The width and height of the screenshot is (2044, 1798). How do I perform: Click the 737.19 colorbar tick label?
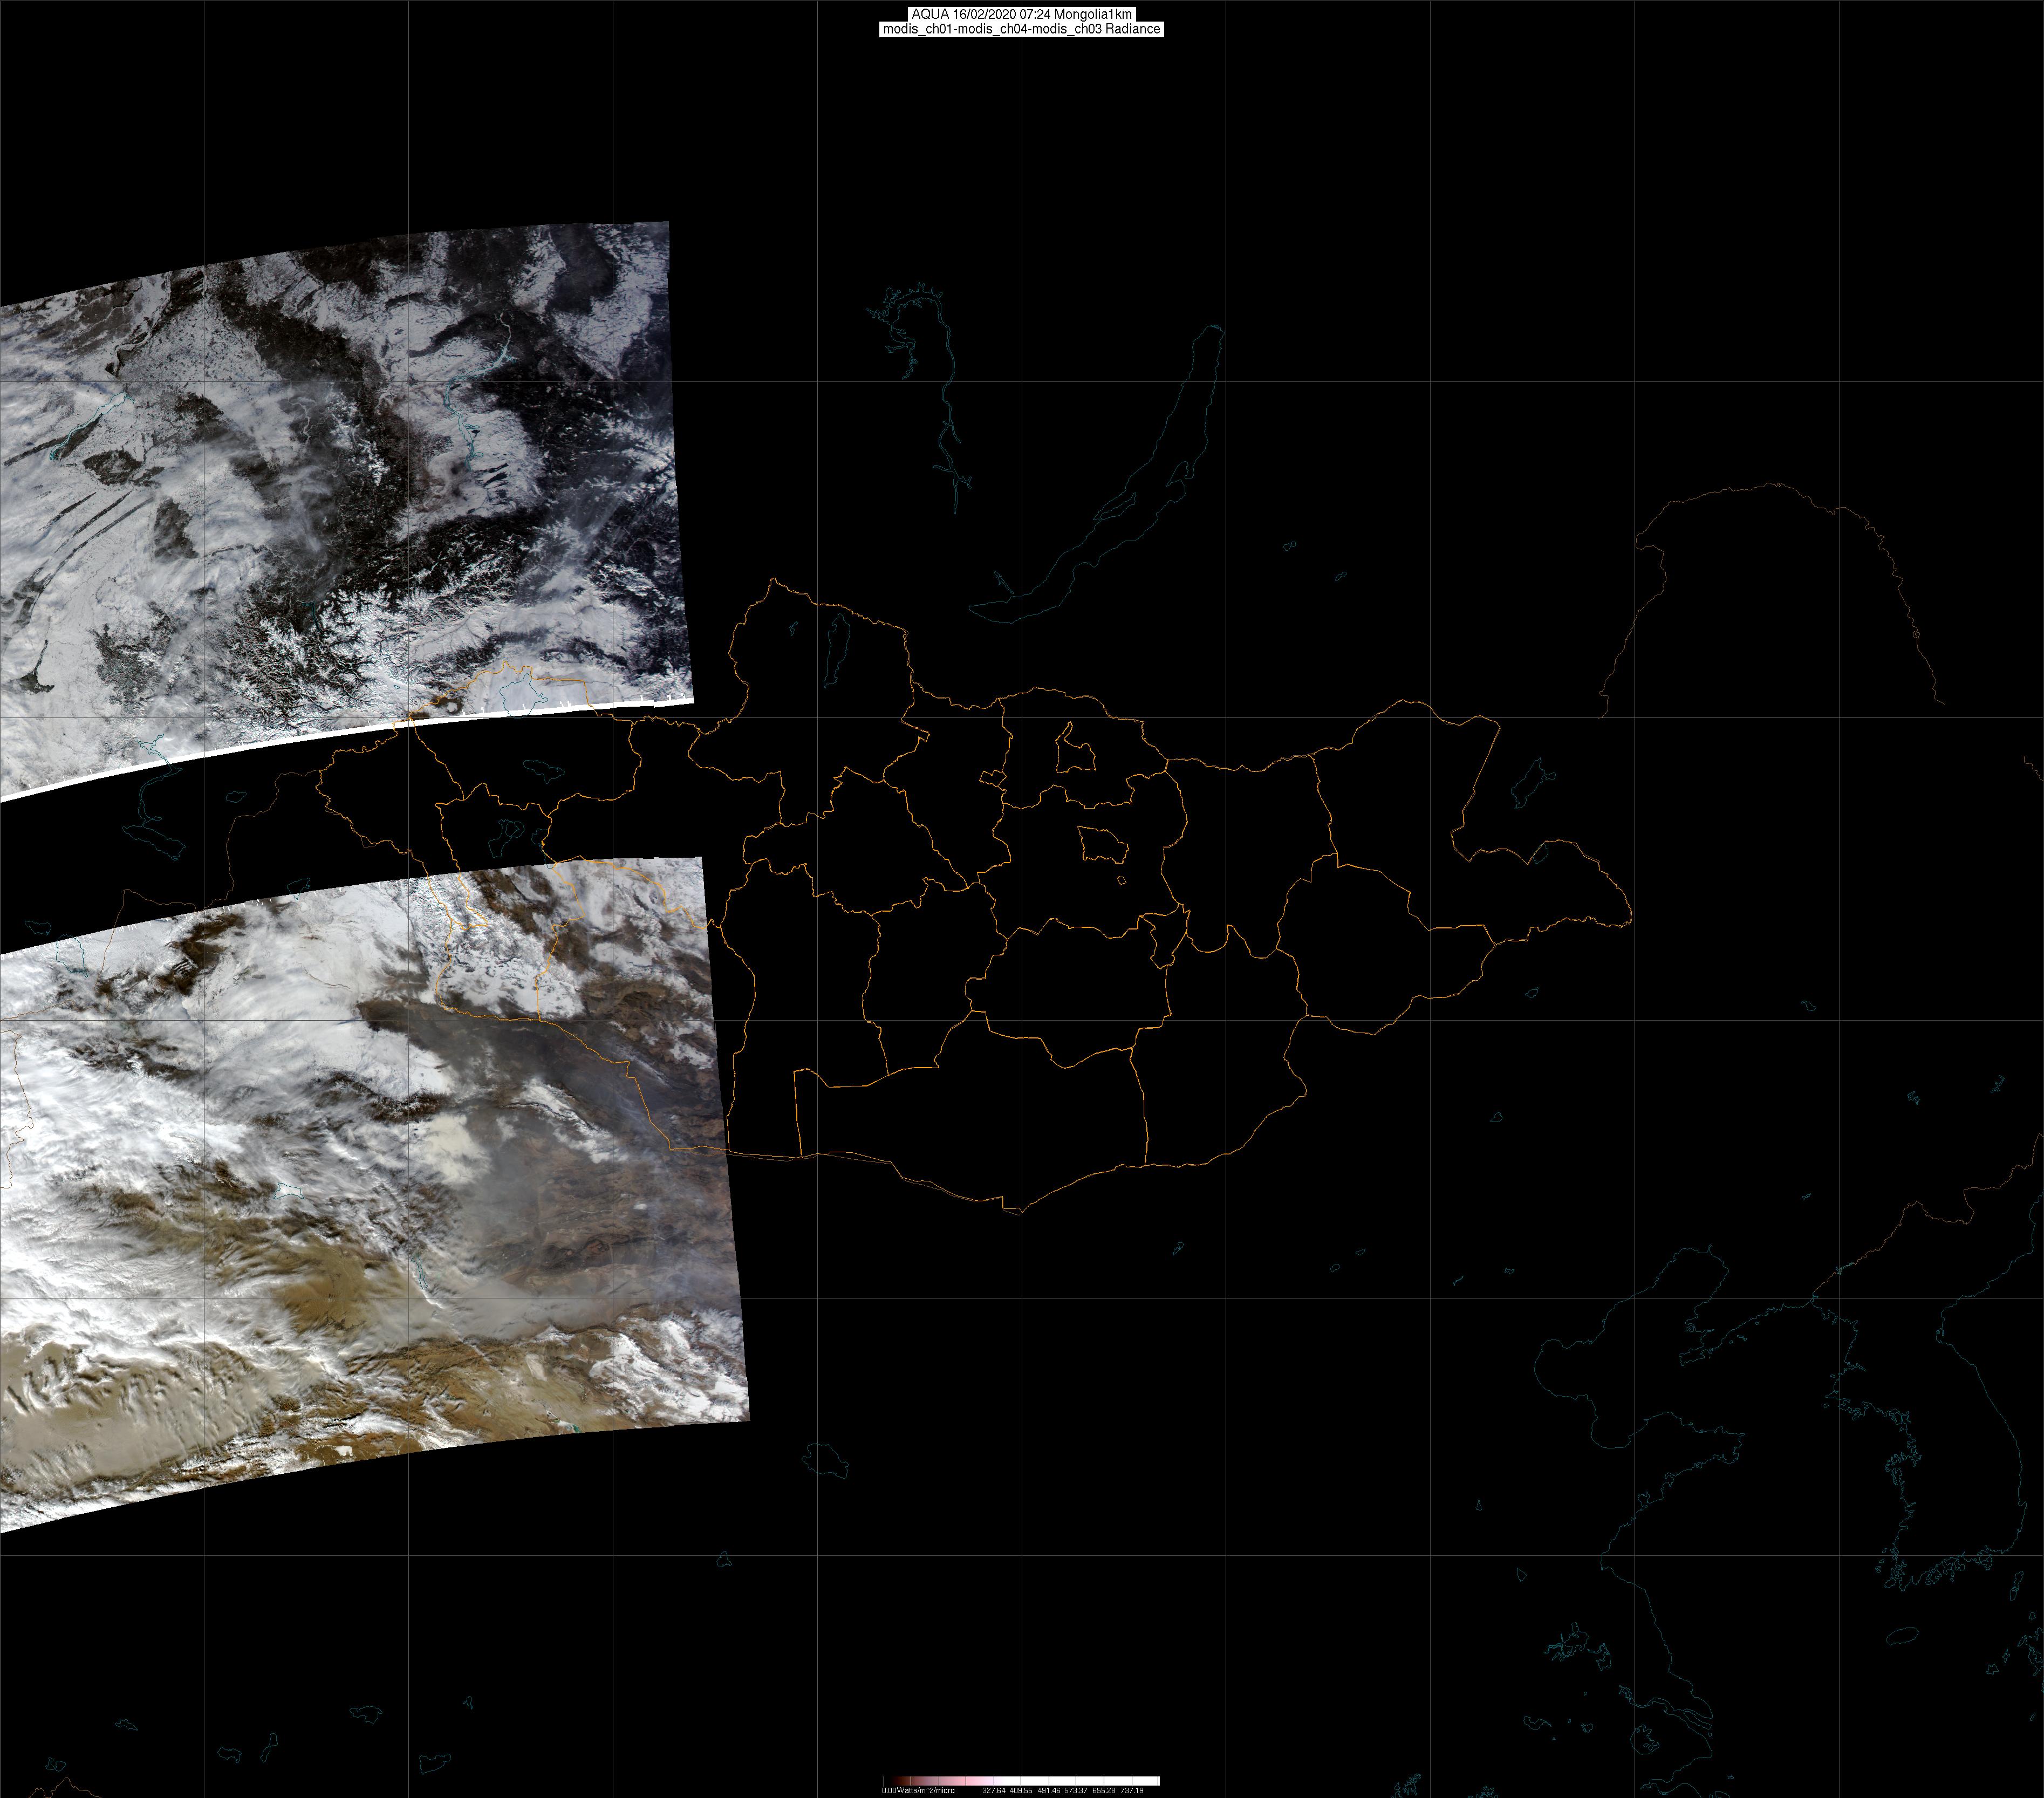(1132, 1791)
